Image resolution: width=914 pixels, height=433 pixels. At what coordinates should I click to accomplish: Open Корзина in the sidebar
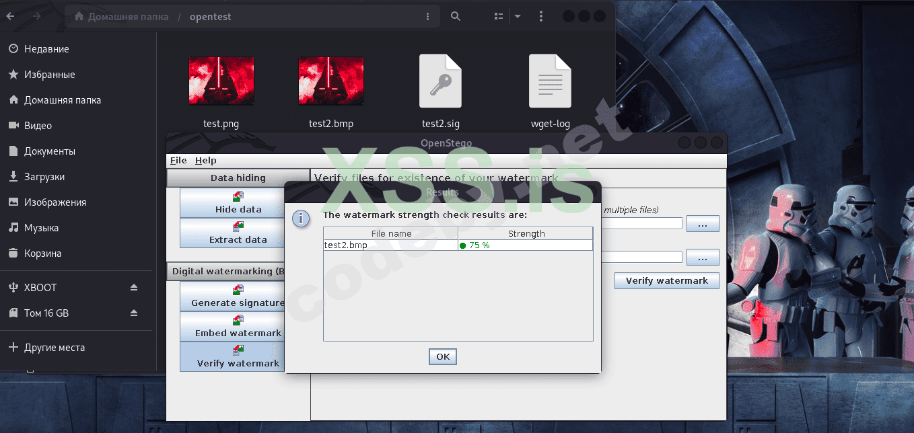[78, 253]
